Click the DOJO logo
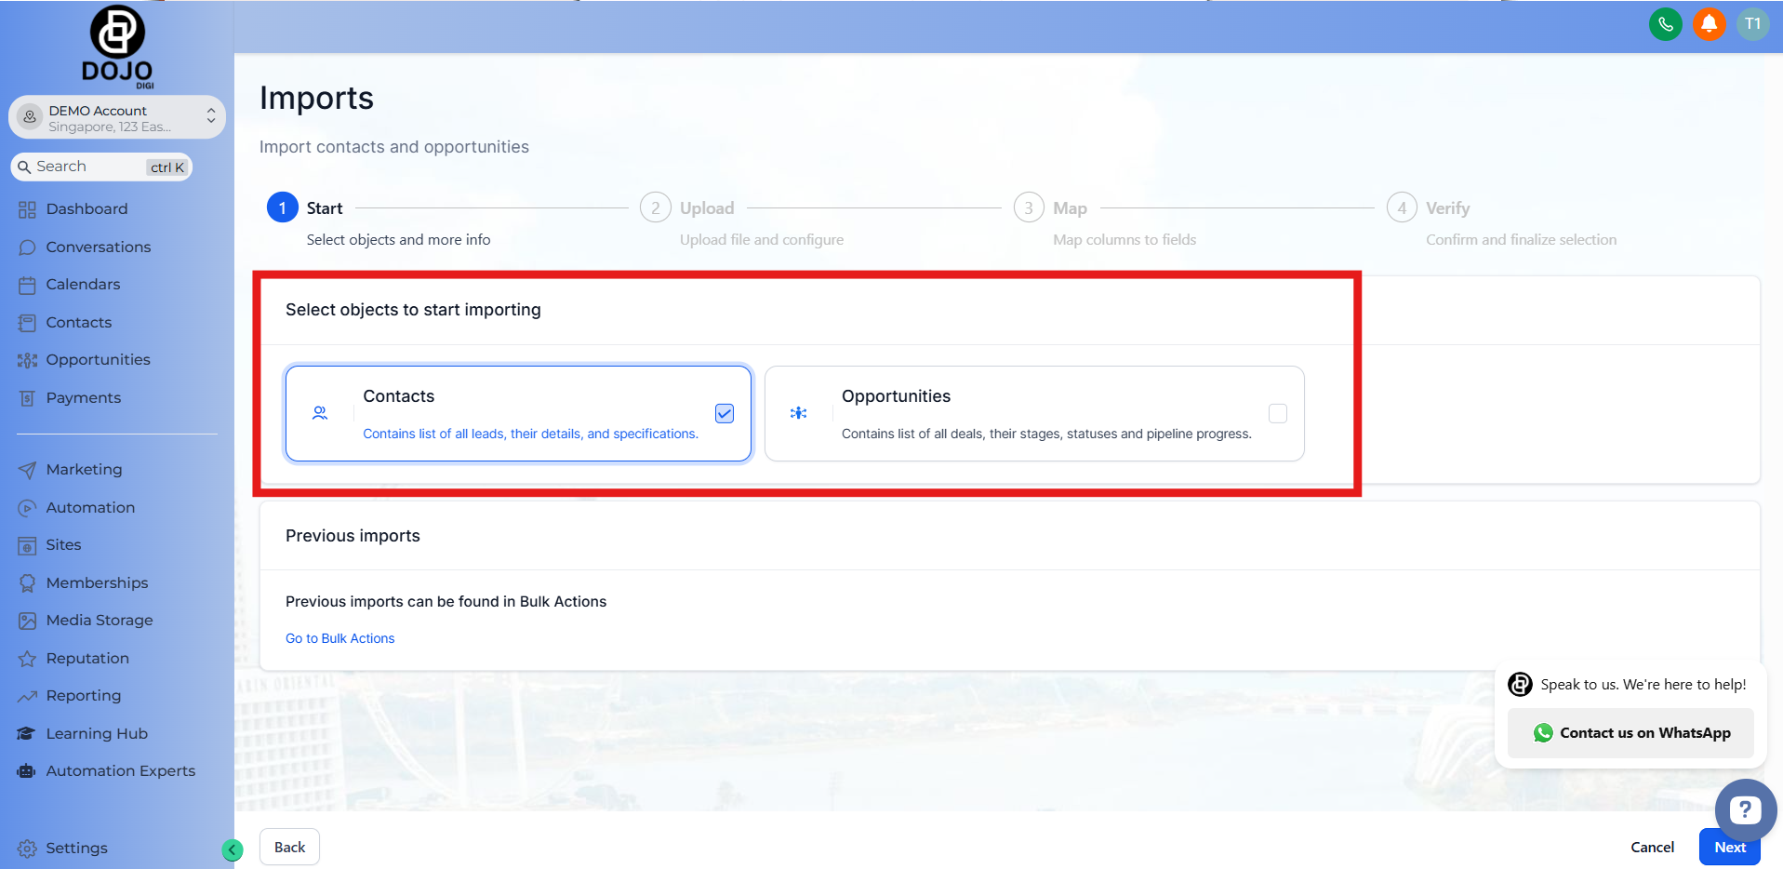Viewport: 1783px width, 869px height. click(117, 47)
